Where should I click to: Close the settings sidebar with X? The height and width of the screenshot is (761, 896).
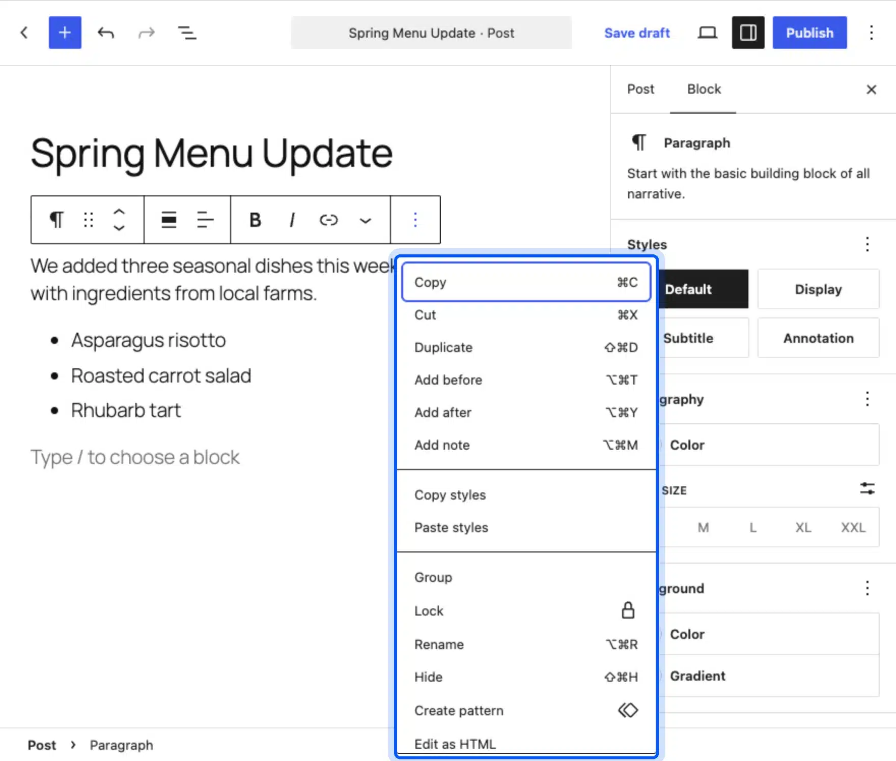[871, 90]
